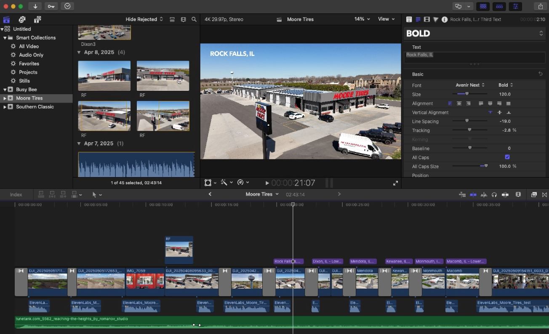Toggle the timeline panel visibility button
This screenshot has height=334, width=549.
click(x=499, y=6)
